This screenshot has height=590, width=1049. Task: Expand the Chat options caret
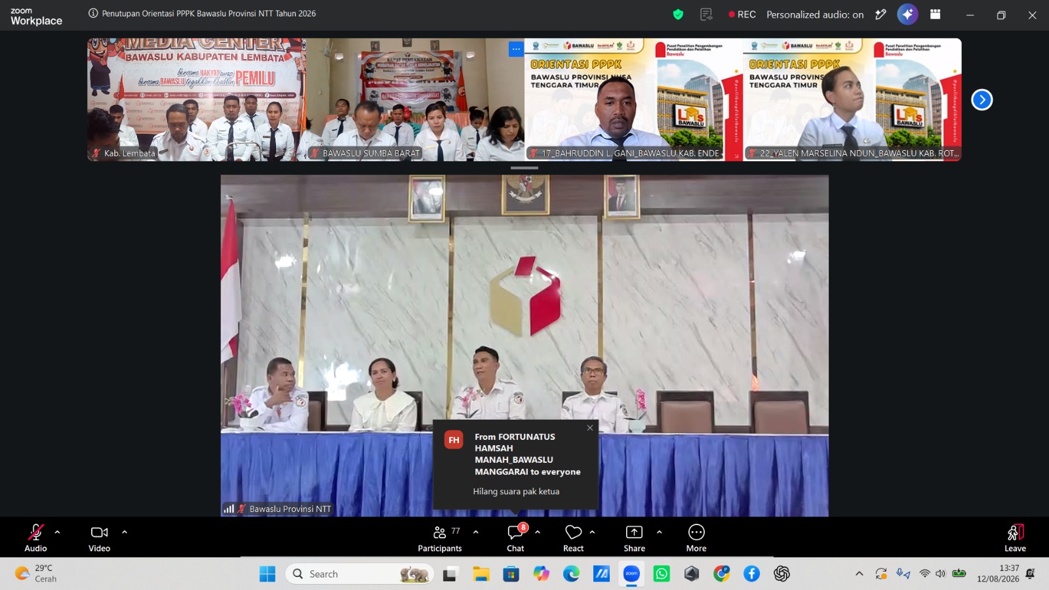click(538, 532)
